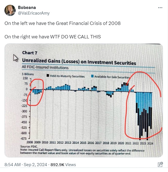
Task: Click the -675 y-axis label
Action: pos(24,138)
